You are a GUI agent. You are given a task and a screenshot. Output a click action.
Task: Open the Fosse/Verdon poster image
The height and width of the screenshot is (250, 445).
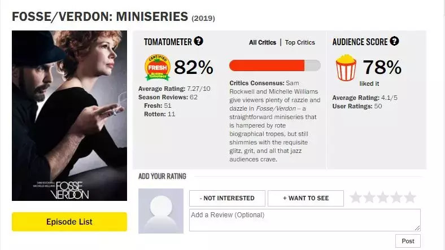coord(69,116)
